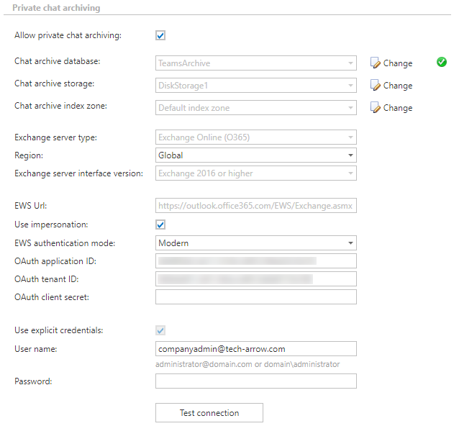Uncheck Allow private chat archiving
Image resolution: width=454 pixels, height=426 pixels.
tap(160, 35)
